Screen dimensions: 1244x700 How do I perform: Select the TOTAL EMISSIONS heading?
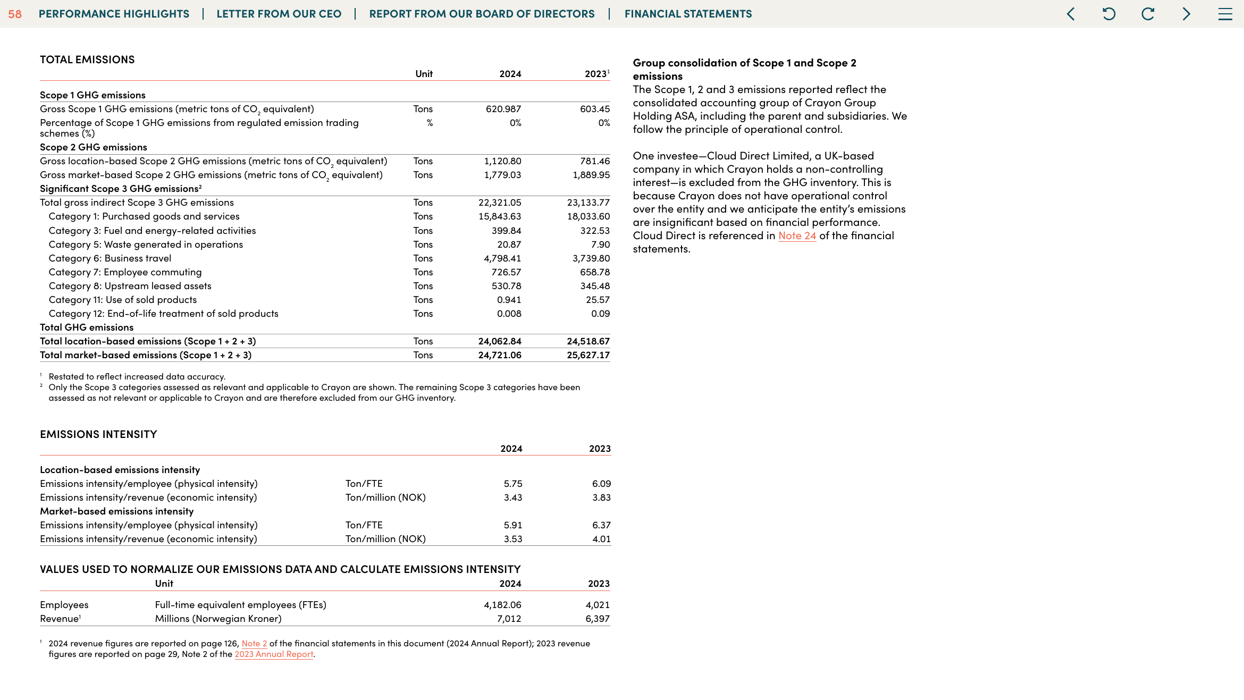[87, 60]
